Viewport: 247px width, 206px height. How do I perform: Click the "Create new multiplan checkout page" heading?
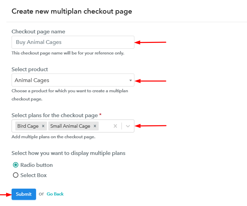click(x=72, y=11)
